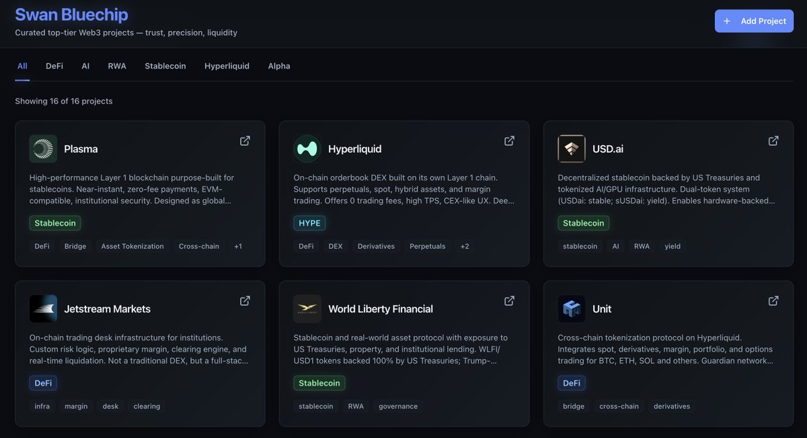Expand Plasma's +1 more tags
Screen dimensions: 807x438
coord(238,247)
